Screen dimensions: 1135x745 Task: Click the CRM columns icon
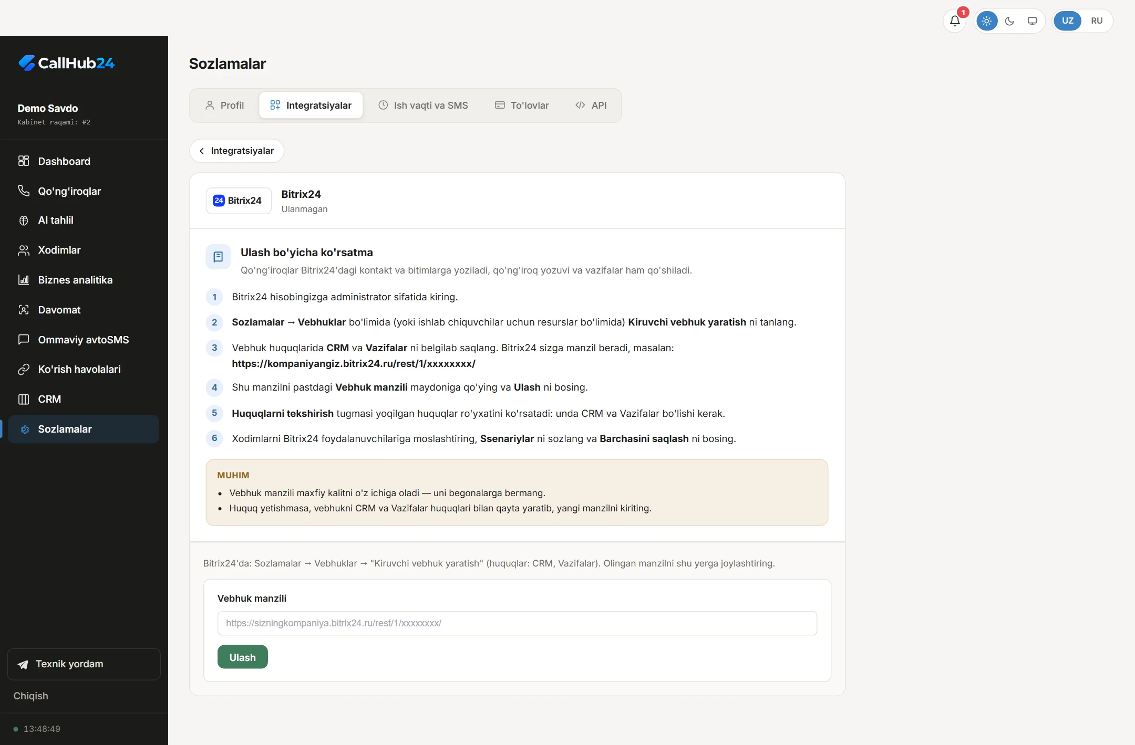pyautogui.click(x=24, y=400)
